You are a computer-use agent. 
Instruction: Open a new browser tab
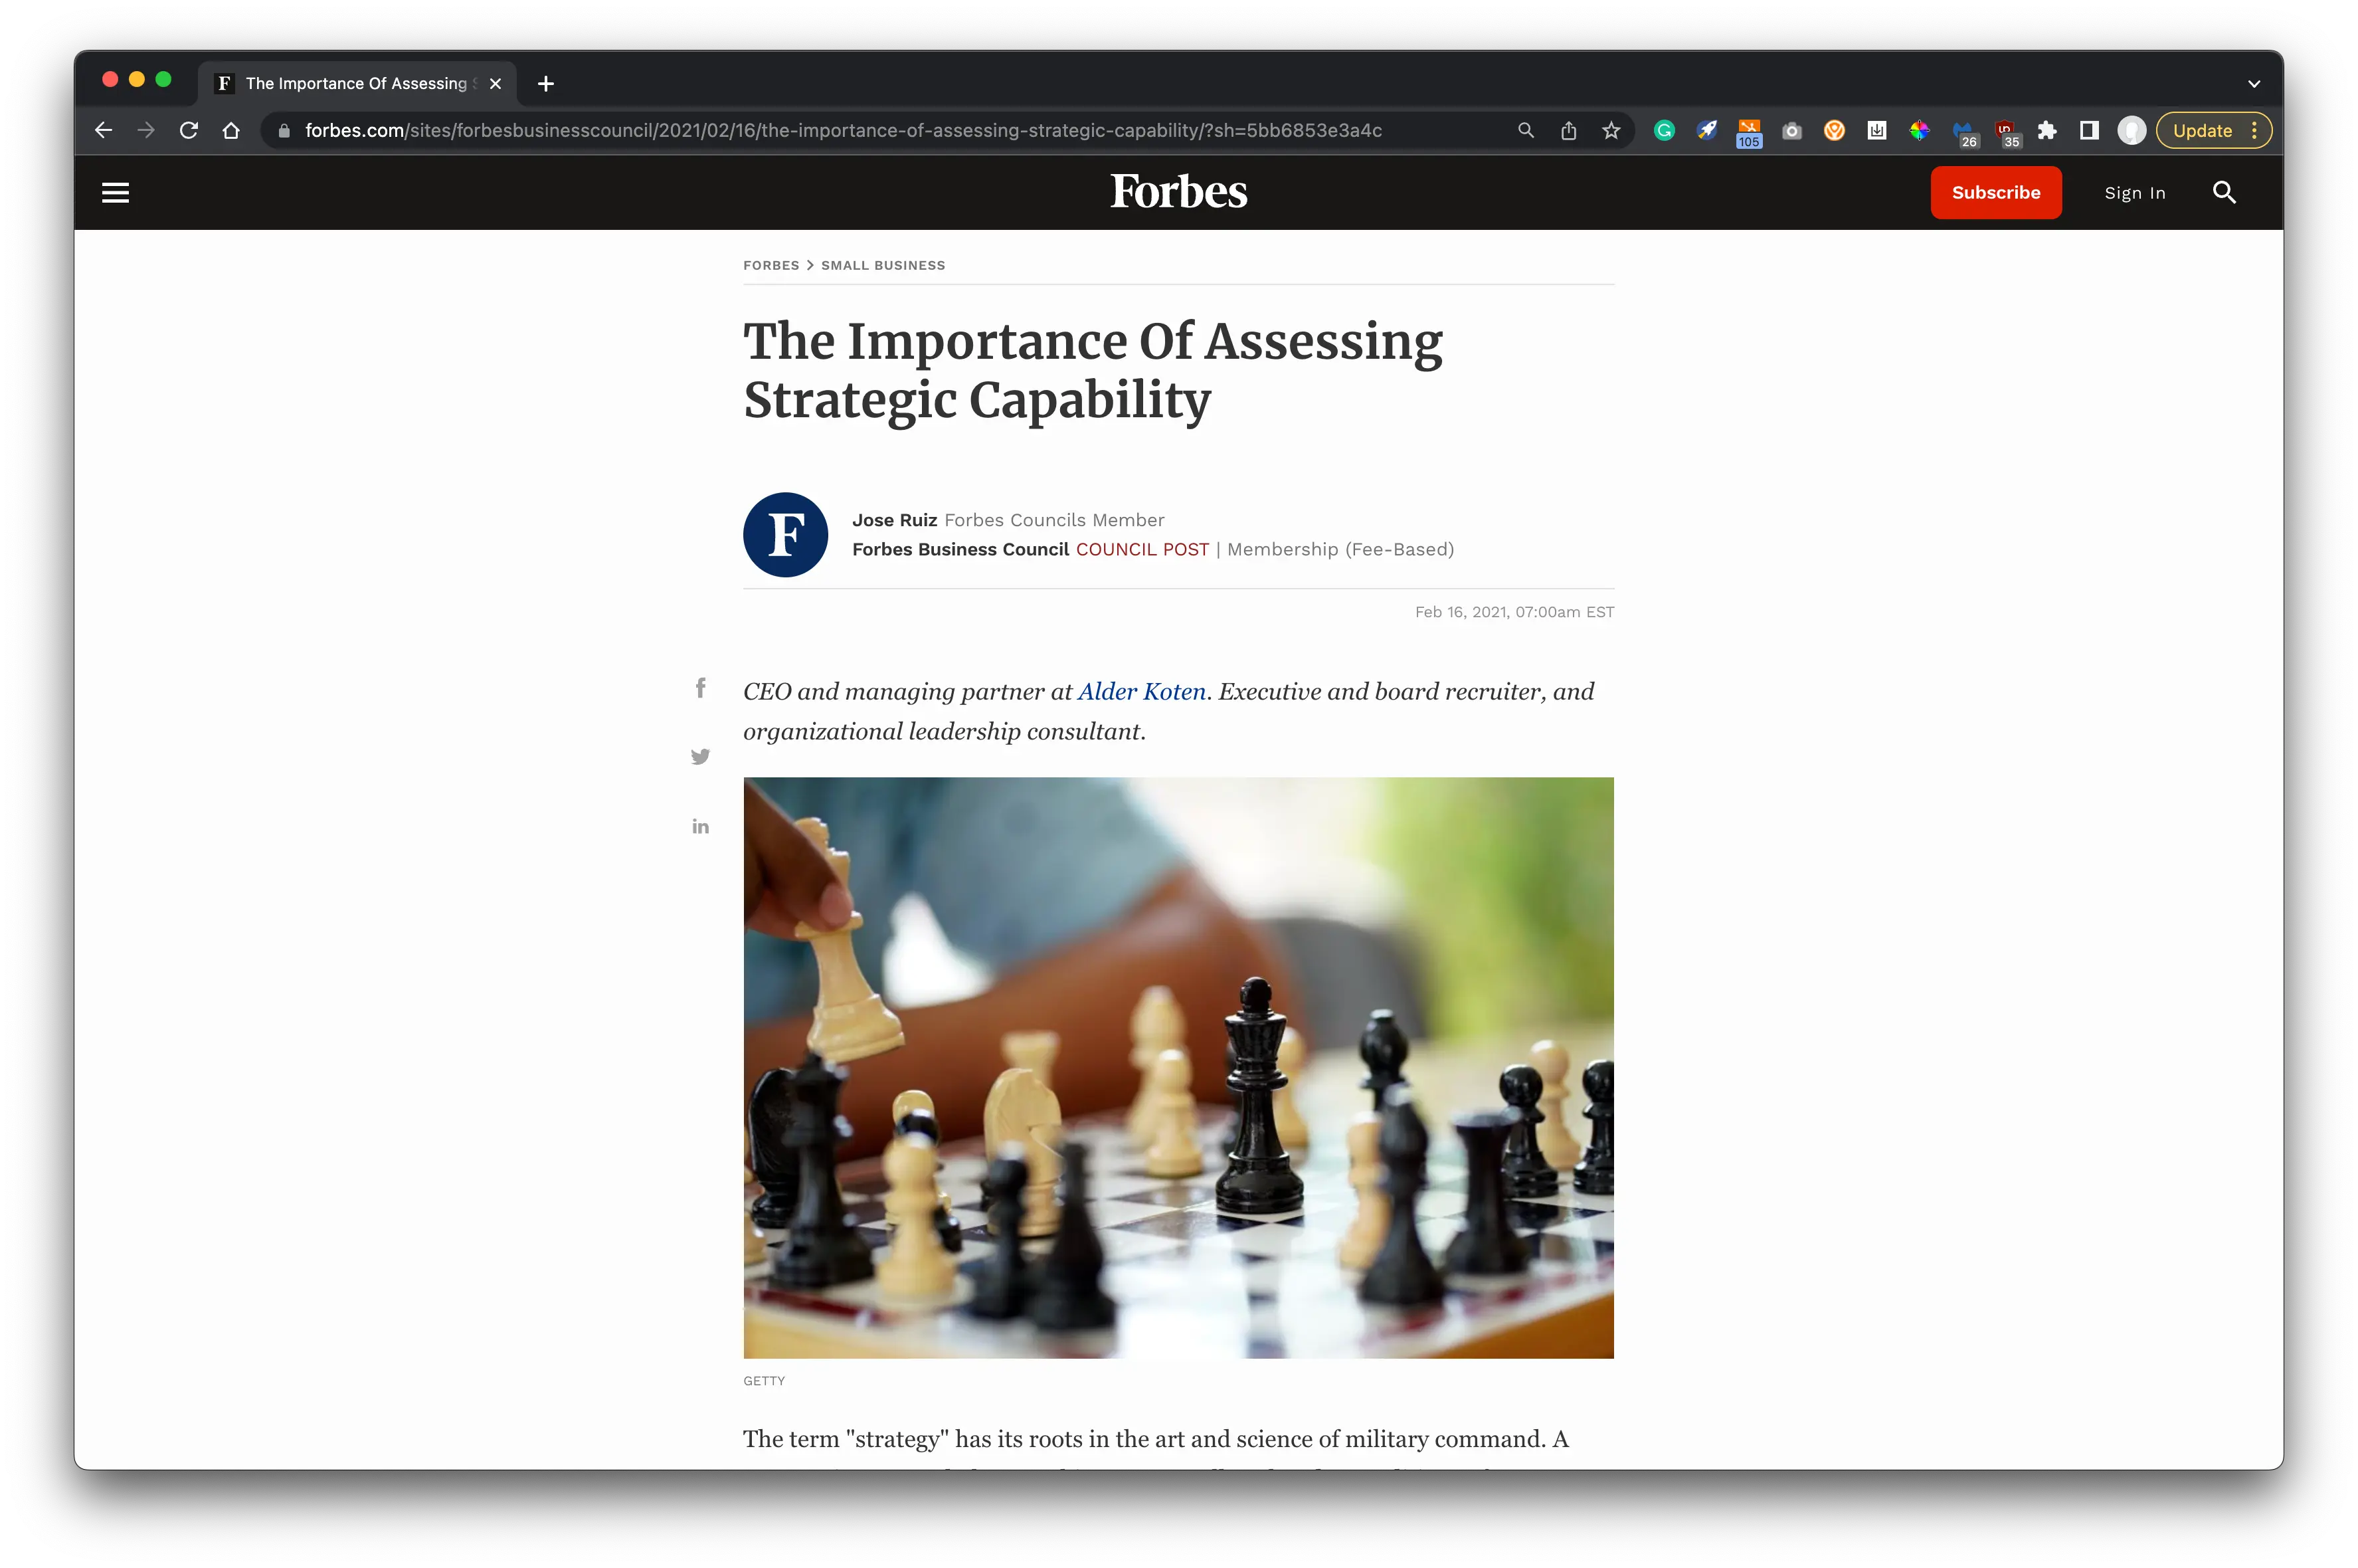[546, 84]
